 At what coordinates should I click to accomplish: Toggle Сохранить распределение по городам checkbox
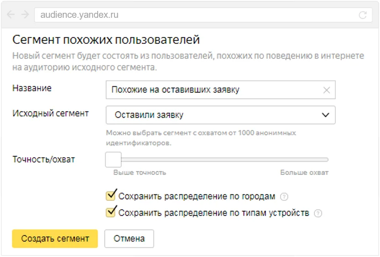point(111,195)
